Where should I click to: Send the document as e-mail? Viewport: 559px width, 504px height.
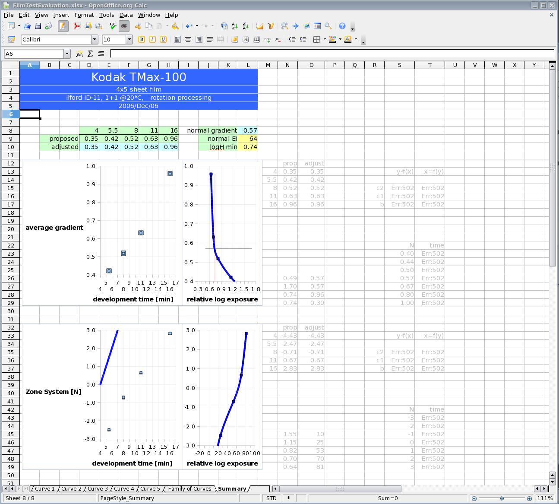click(49, 26)
